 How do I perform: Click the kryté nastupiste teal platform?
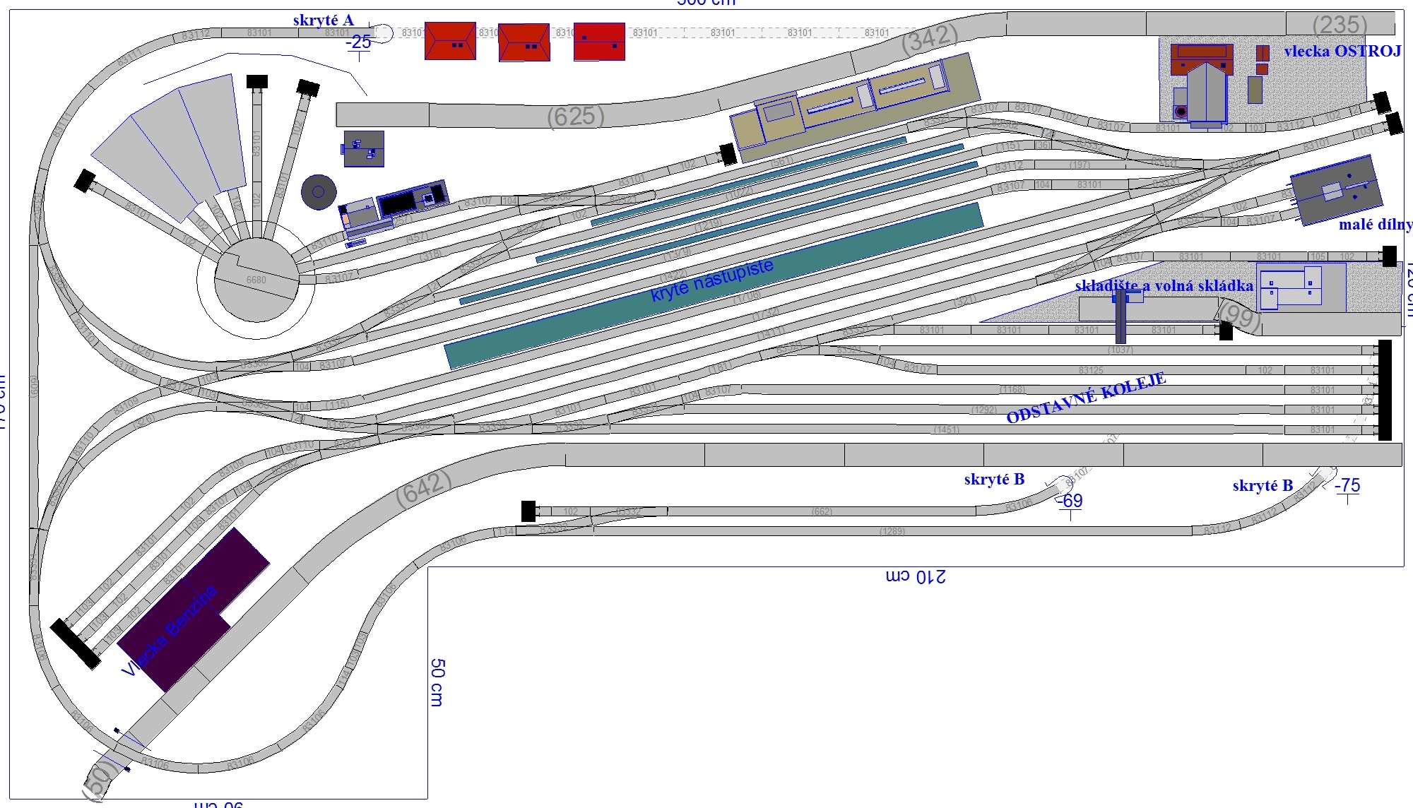click(714, 285)
